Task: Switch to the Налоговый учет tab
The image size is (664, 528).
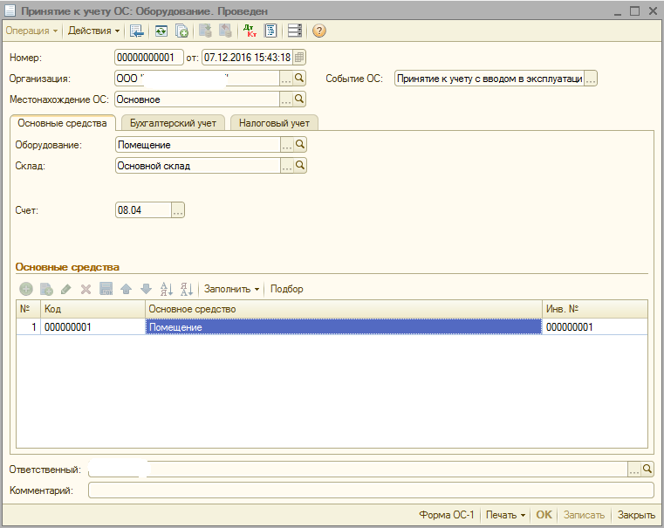Action: click(x=274, y=123)
